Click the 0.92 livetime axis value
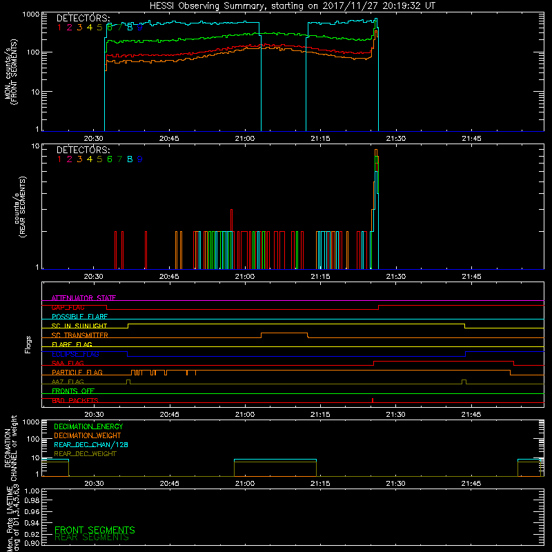 tap(32, 533)
